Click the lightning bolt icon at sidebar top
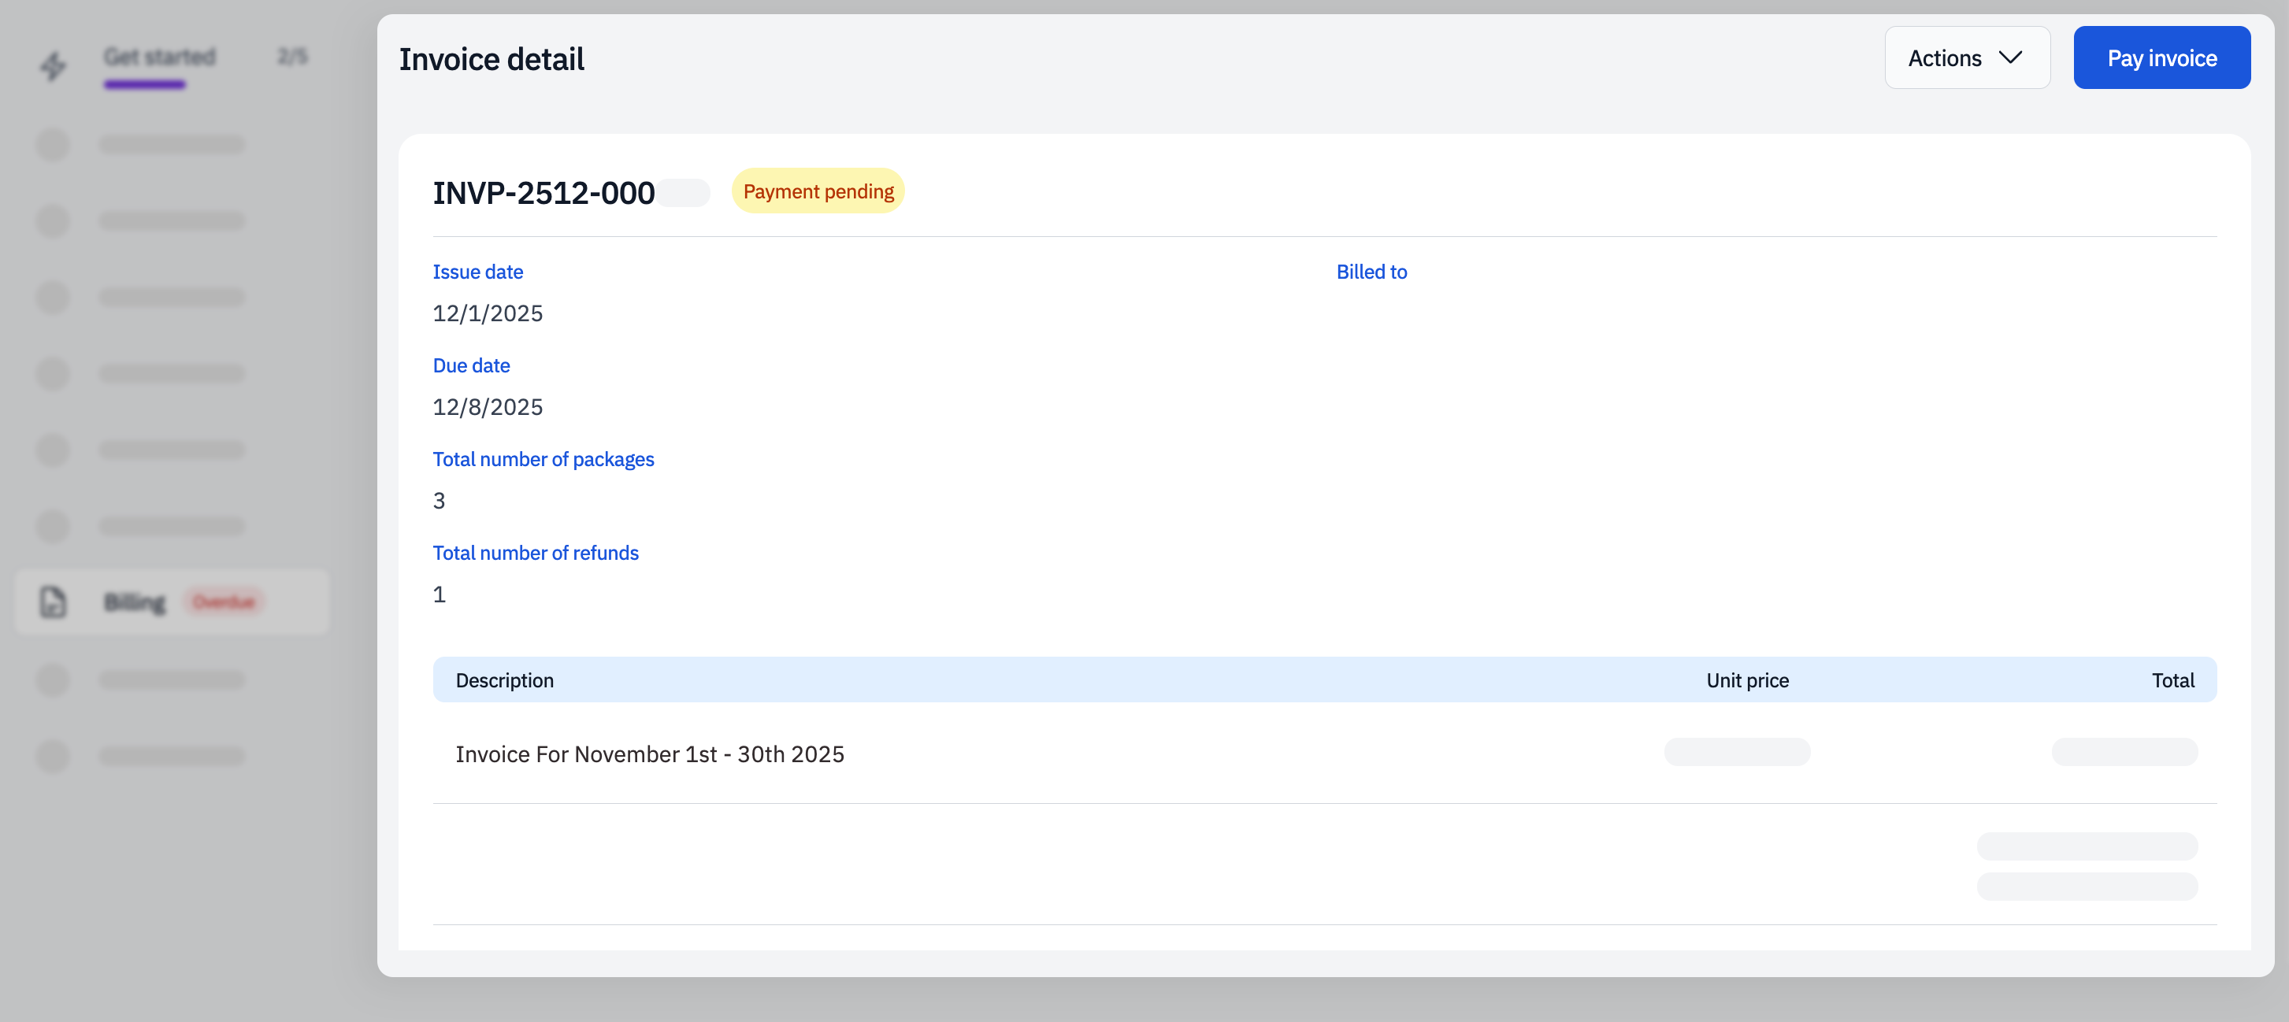Screen dimensions: 2289x1022 (x=53, y=65)
